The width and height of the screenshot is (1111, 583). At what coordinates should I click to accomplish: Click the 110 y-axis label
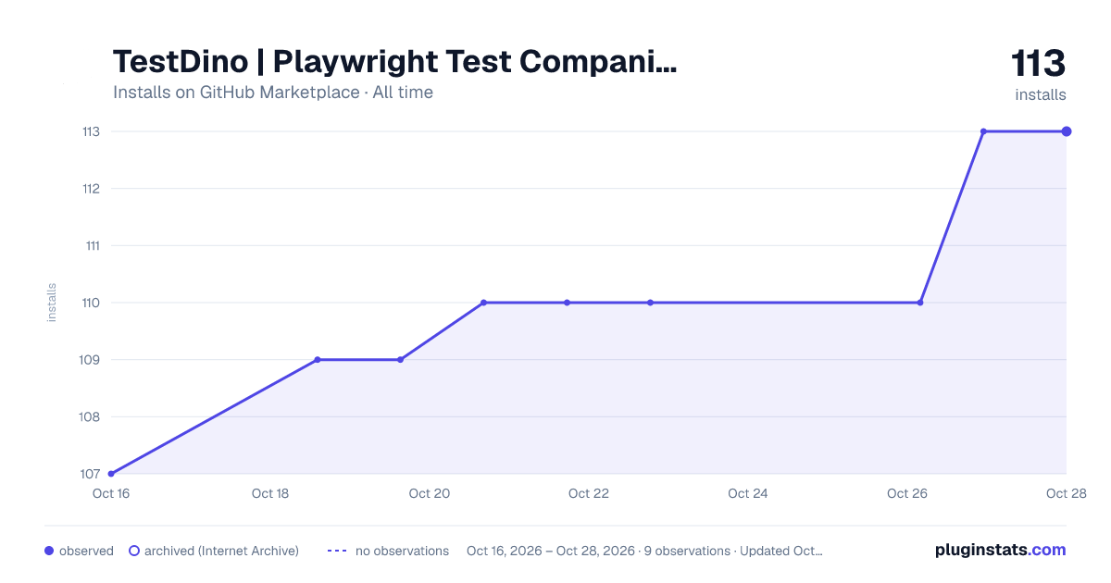[x=91, y=303]
